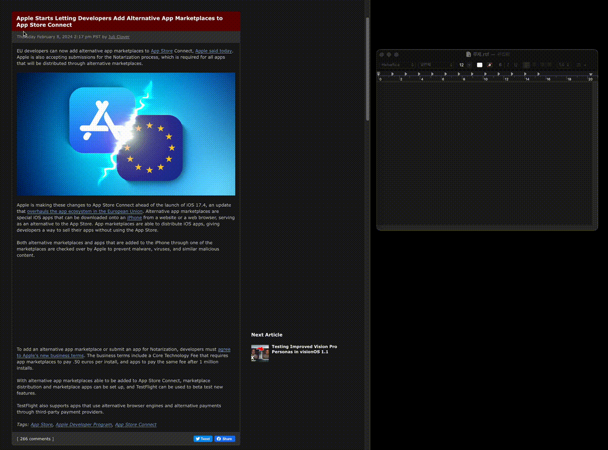Open 'agree to Apple's new business terms' link
Viewport: 608px width, 450px height.
[124, 352]
